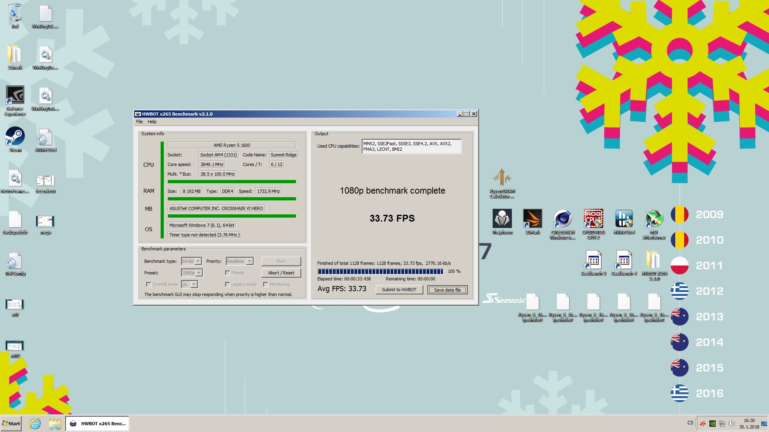769x432 pixels.
Task: Click the Socket AM4 (1331) value
Action: 218,155
